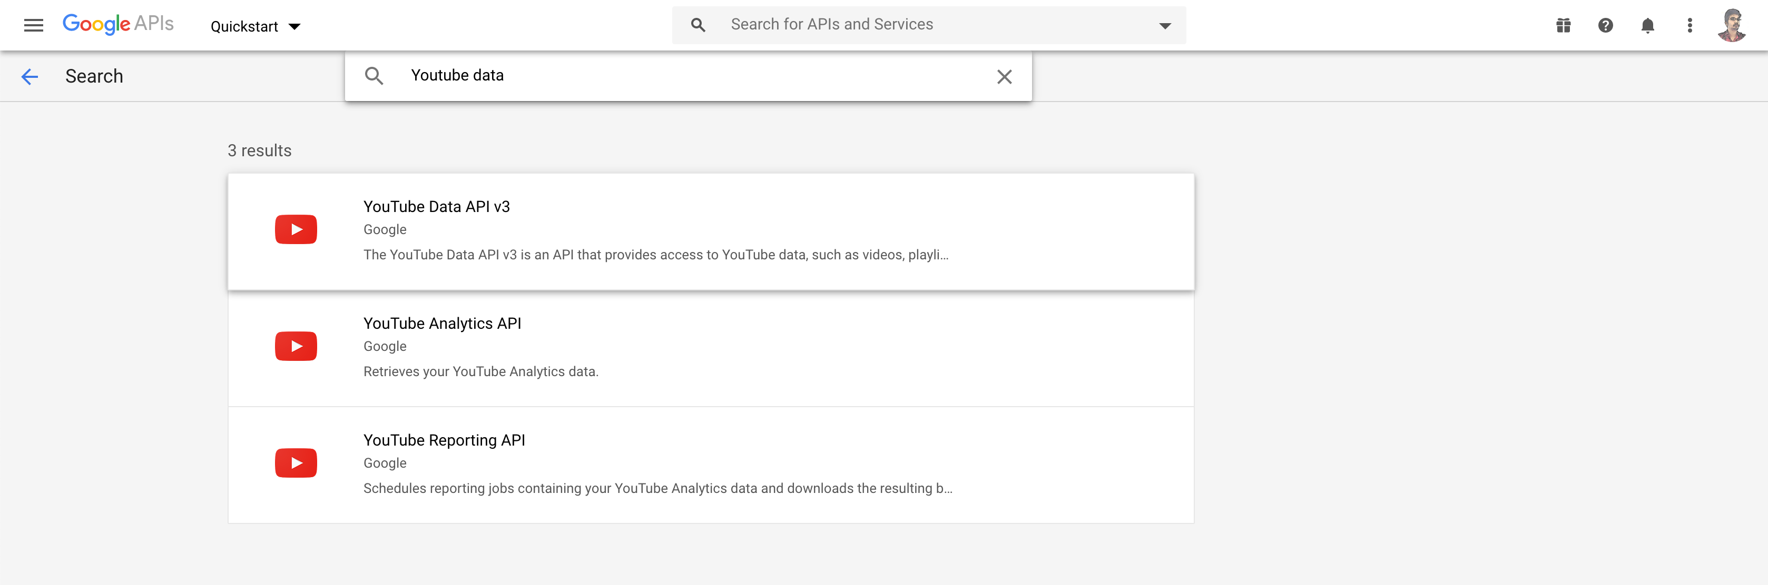Open the three-dot more options menu
Image resolution: width=1768 pixels, height=585 pixels.
pos(1689,25)
